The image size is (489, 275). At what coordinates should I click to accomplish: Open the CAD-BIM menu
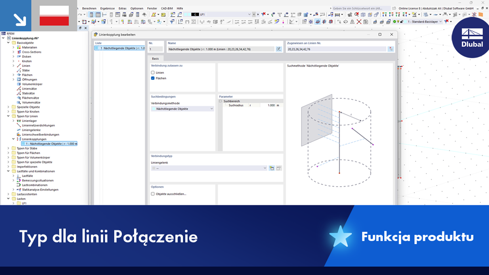pyautogui.click(x=167, y=9)
